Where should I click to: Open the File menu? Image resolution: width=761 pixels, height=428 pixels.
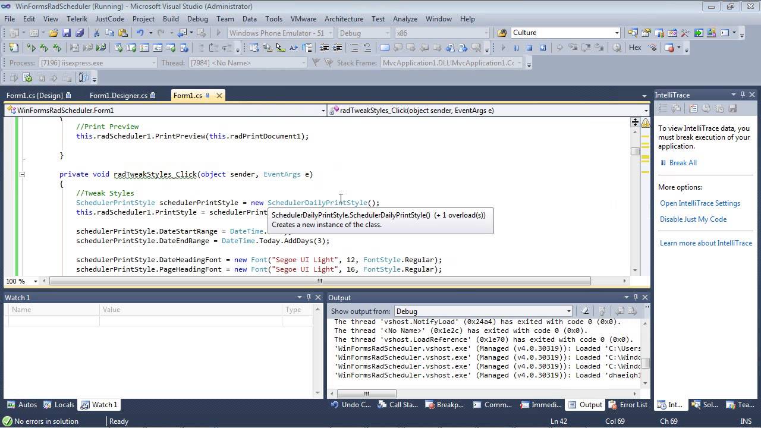click(x=10, y=19)
